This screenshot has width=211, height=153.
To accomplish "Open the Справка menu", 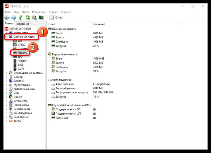I will pyautogui.click(x=66, y=12).
